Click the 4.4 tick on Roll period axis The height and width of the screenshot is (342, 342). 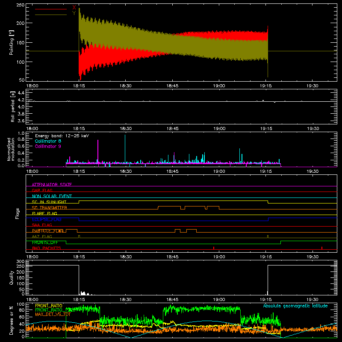coord(21,93)
